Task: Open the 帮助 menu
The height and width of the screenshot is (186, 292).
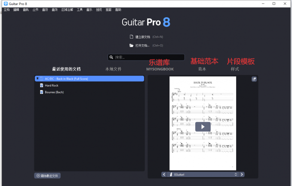Action: coord(118,10)
